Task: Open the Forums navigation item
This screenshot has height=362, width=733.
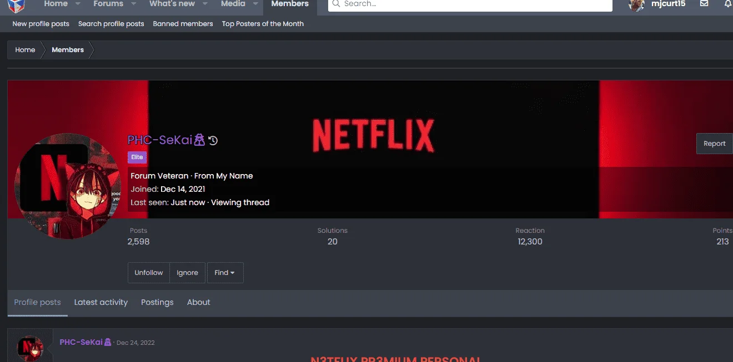Action: [108, 4]
